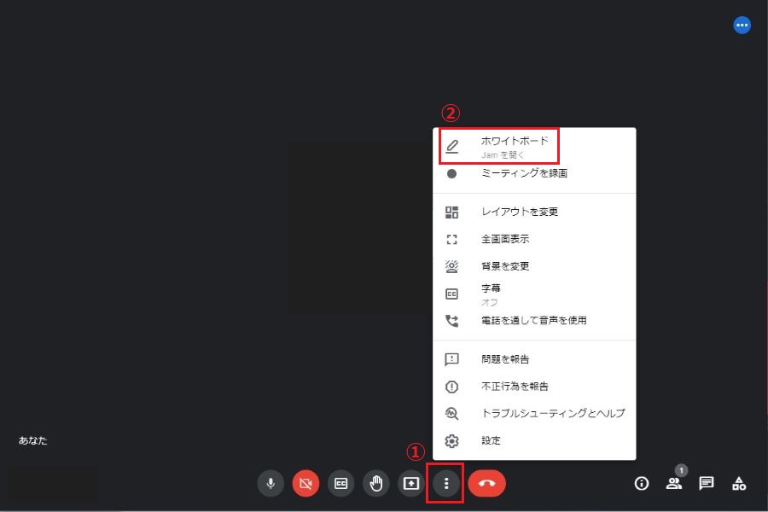Click the あなた name label
768x512 pixels.
32,440
